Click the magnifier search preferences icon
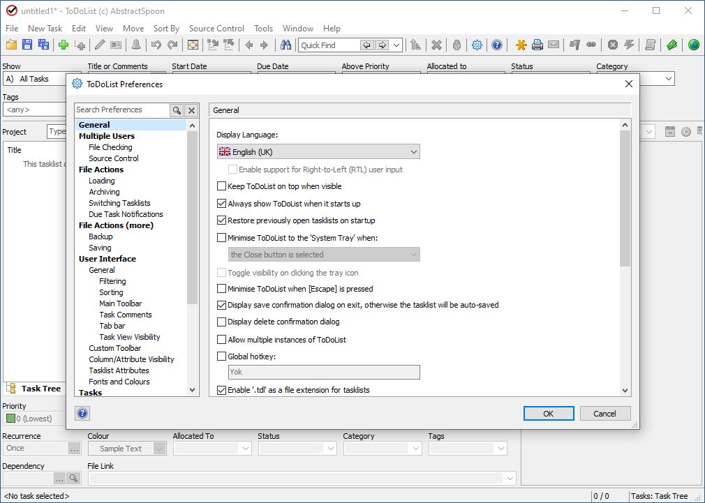The image size is (705, 503). [x=177, y=110]
